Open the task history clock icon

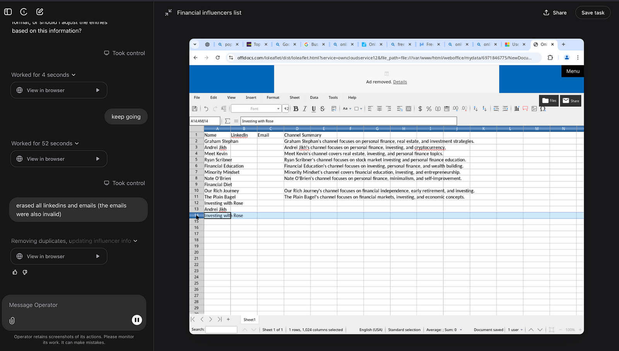tap(24, 12)
